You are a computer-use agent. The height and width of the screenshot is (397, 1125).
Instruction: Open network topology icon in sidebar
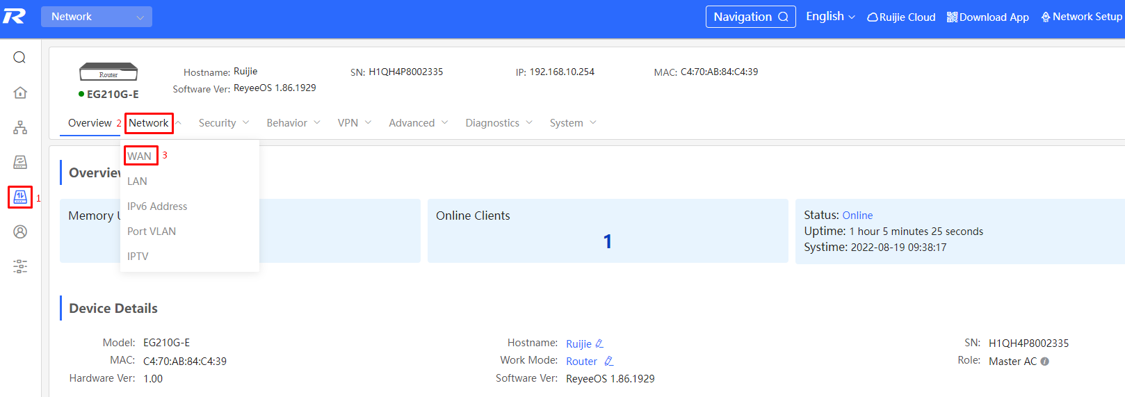pos(20,127)
